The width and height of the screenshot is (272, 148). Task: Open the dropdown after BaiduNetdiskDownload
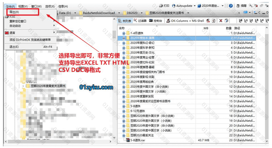(119, 13)
